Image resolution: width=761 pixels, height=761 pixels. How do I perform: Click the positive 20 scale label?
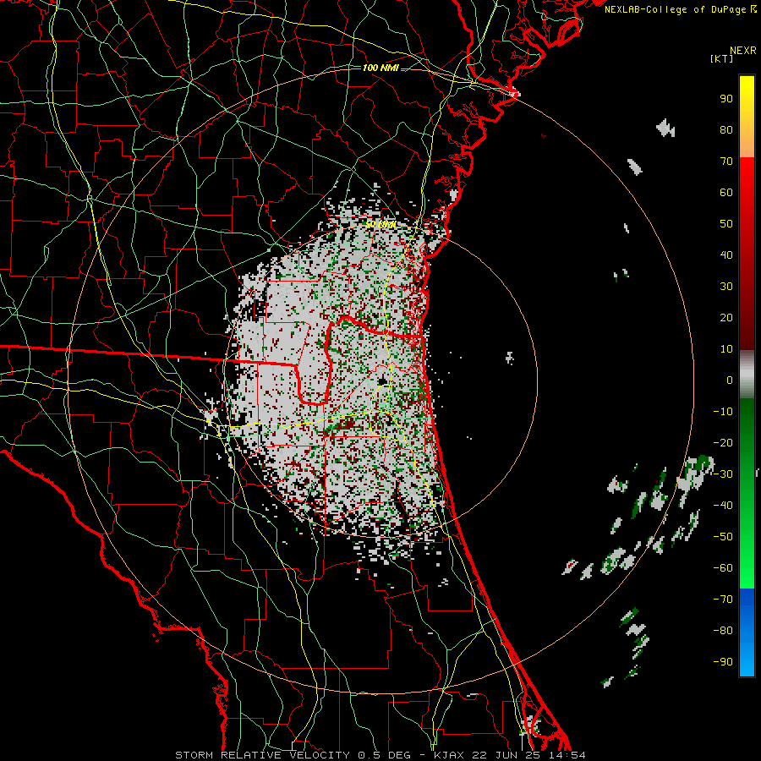tap(726, 318)
